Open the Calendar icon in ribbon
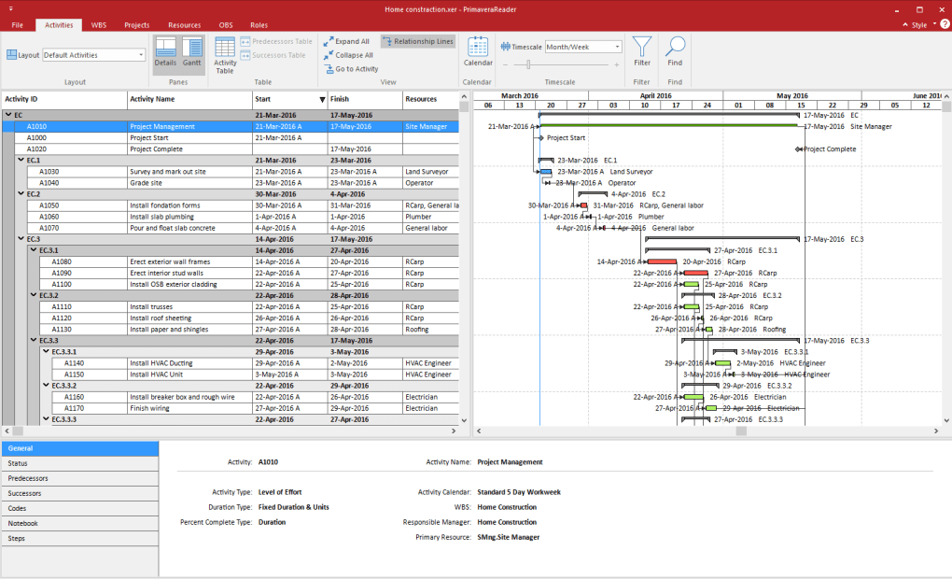 click(x=478, y=52)
